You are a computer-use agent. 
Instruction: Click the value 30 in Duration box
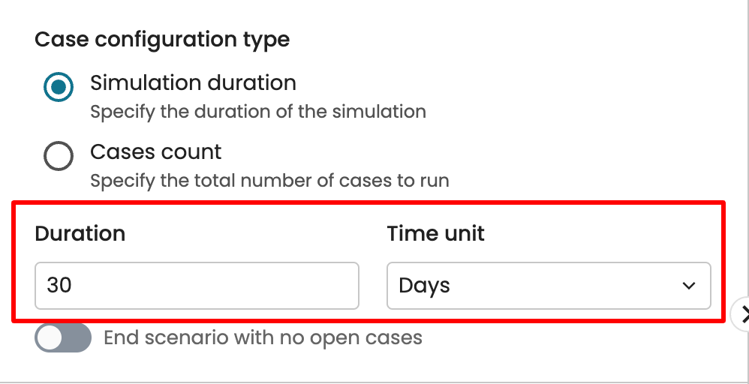pos(59,286)
